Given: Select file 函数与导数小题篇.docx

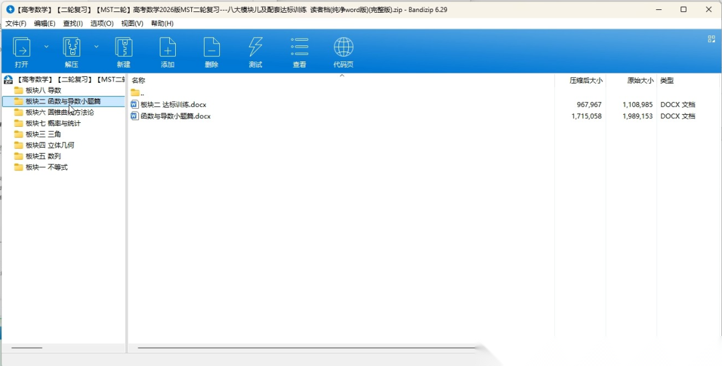Looking at the screenshot, I should (x=175, y=116).
